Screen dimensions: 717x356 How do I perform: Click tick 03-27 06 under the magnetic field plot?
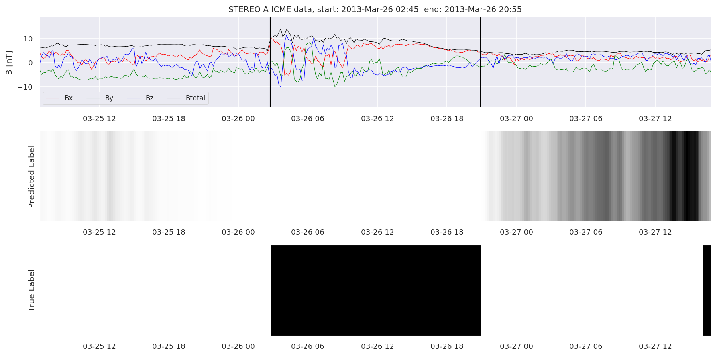[x=586, y=119]
